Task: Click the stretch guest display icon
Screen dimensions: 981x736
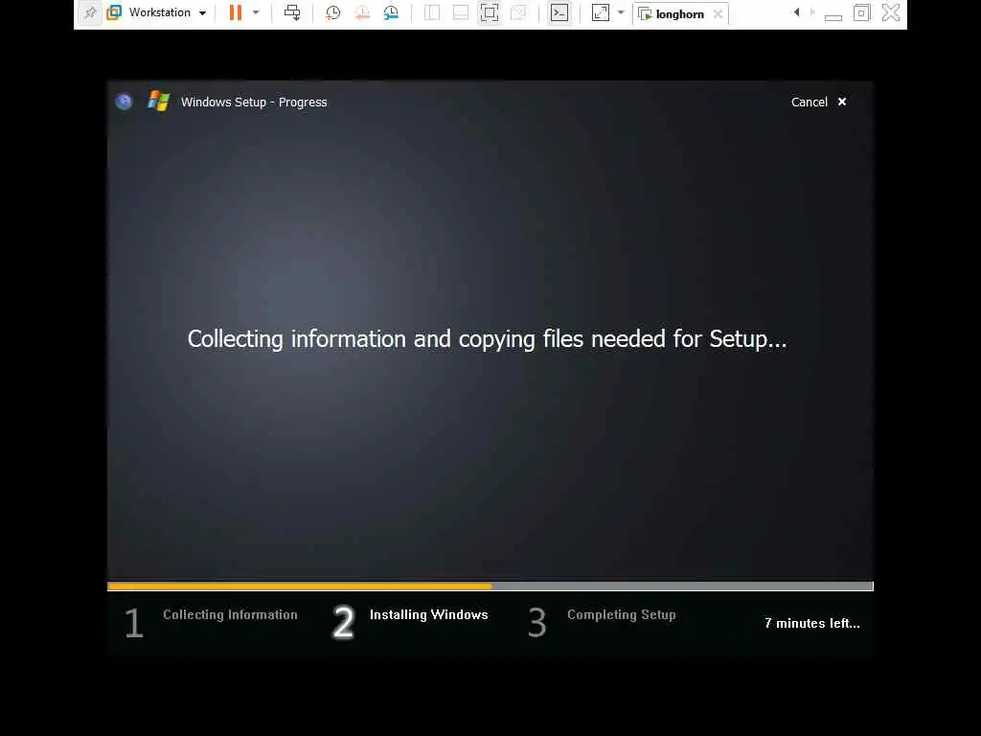Action: (x=600, y=12)
